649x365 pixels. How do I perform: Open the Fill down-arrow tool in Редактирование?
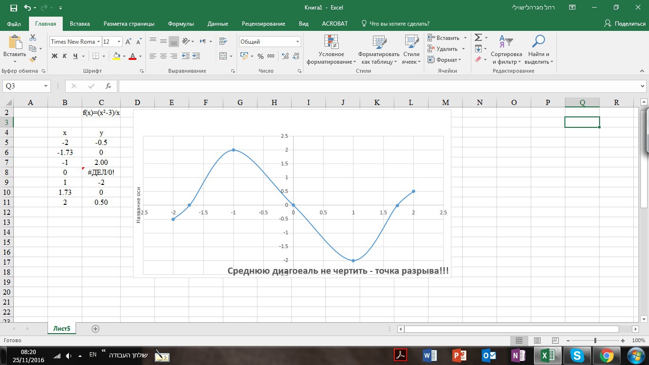[478, 48]
